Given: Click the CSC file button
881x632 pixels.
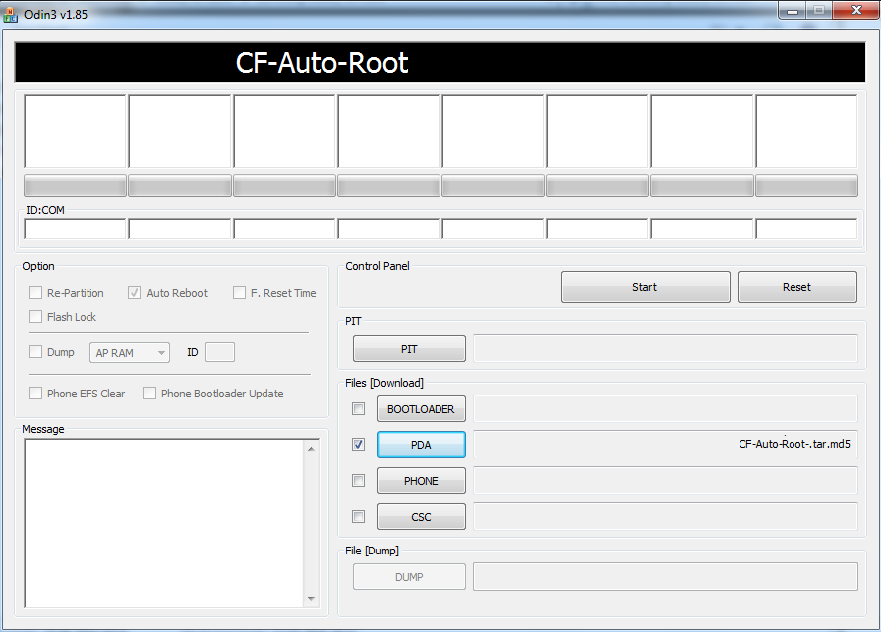Looking at the screenshot, I should (422, 517).
